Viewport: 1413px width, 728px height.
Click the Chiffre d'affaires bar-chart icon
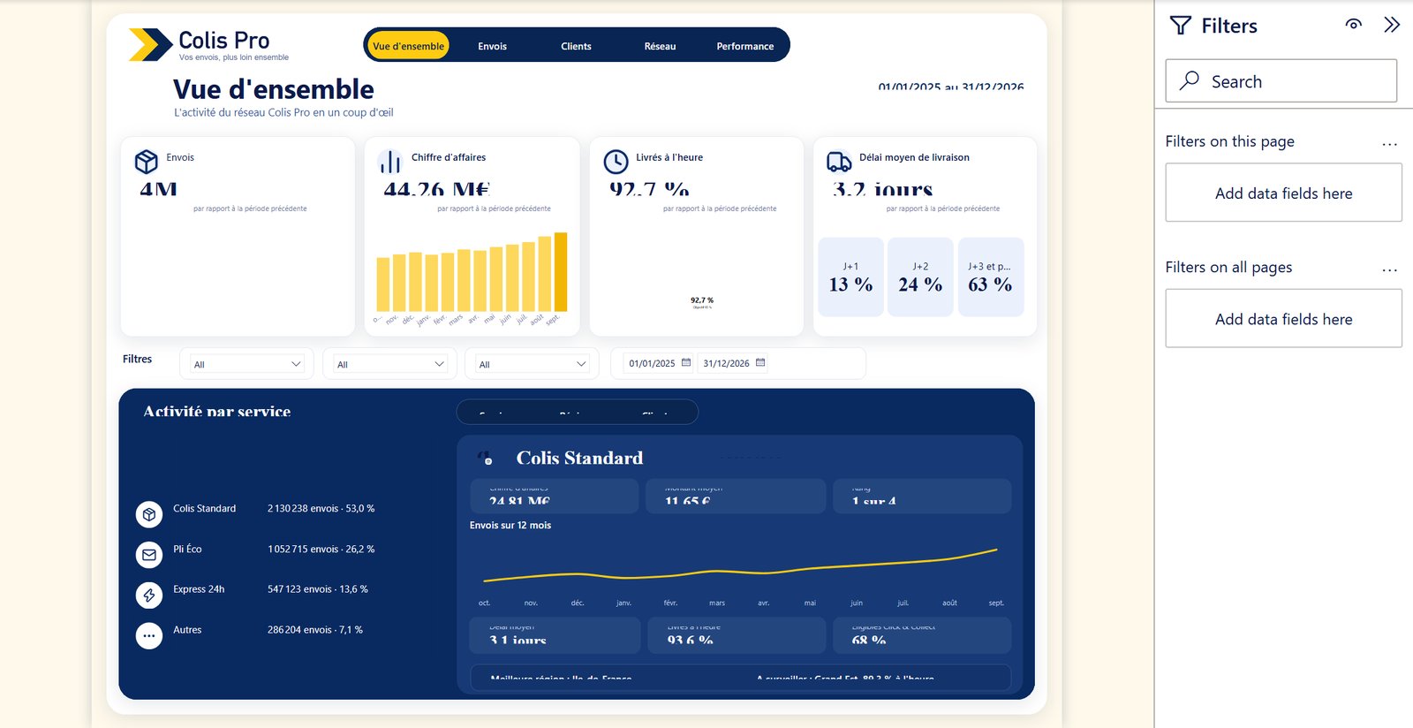[x=390, y=162]
